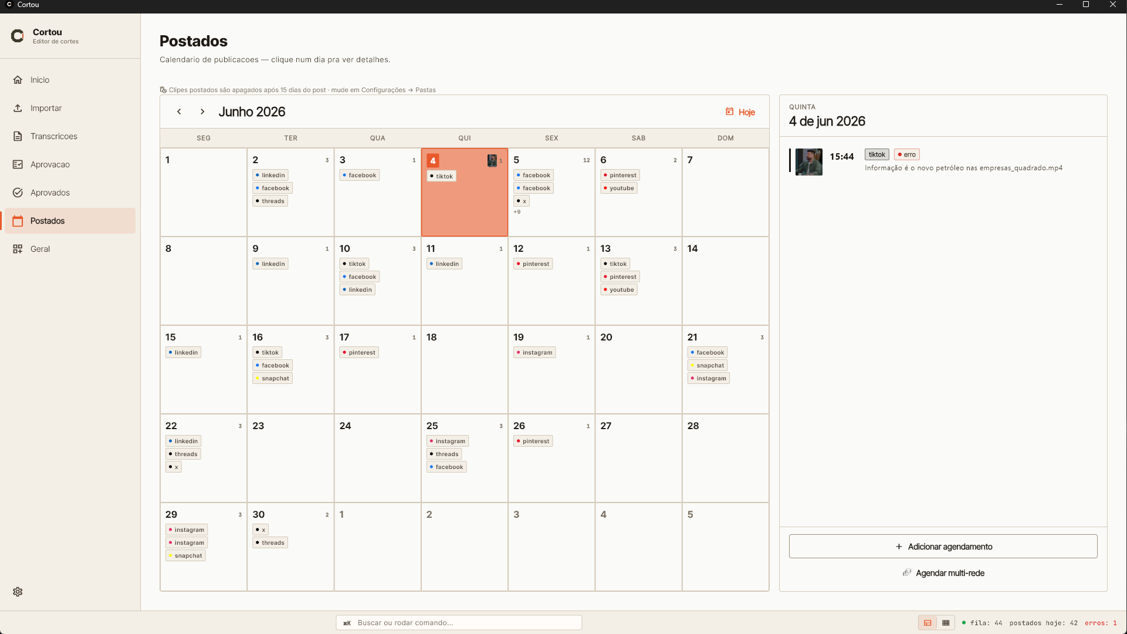1127x634 pixels.
Task: Click linkedin chip on day 9
Action: coord(270,264)
